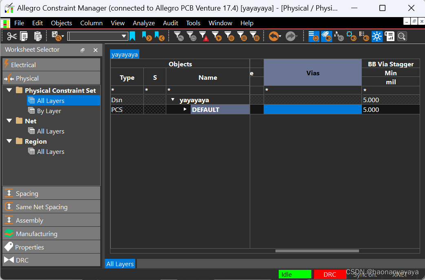Open the Electrical worksheet section

point(51,65)
